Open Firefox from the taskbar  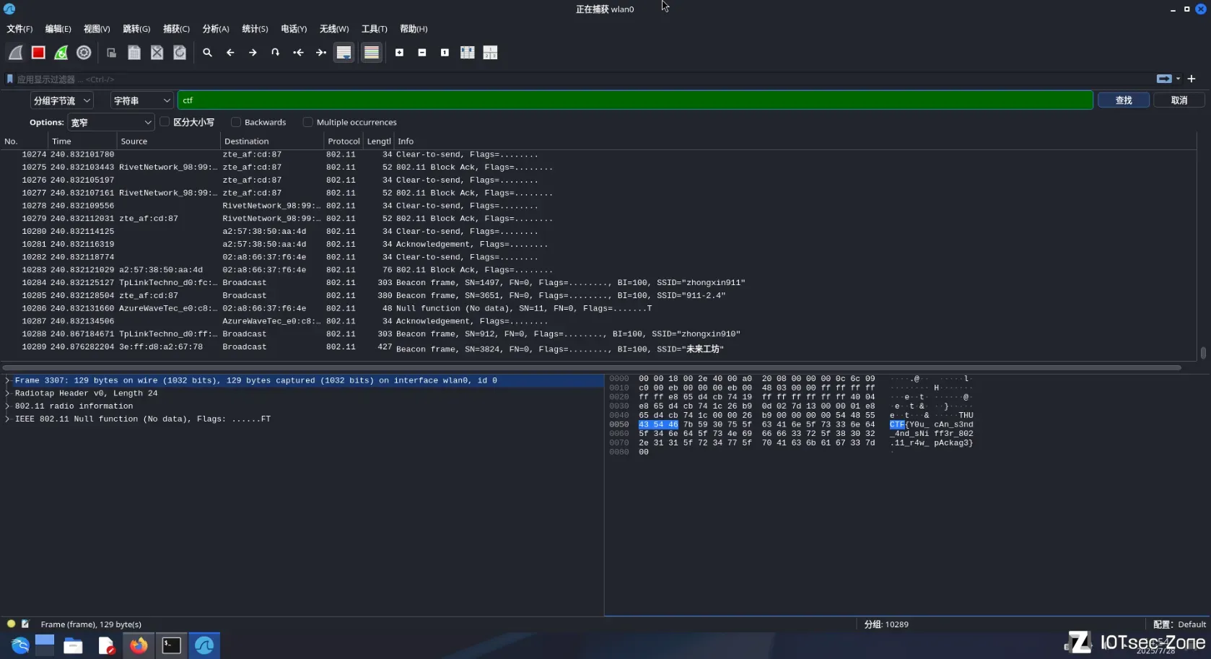[x=139, y=645]
